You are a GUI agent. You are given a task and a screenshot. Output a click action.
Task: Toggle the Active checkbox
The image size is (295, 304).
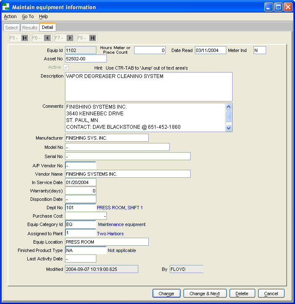tap(66, 67)
